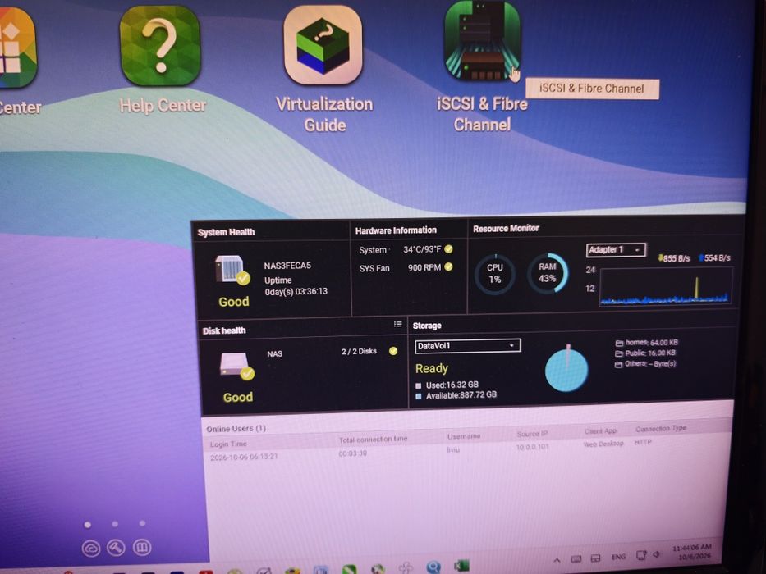Click the System temperature status indicator

pyautogui.click(x=448, y=249)
